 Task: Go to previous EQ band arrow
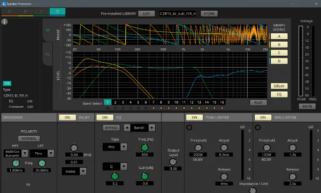point(127,128)
